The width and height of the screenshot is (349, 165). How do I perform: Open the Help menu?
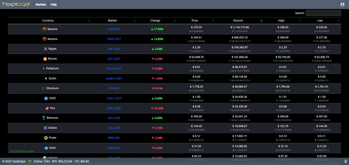(54, 4)
